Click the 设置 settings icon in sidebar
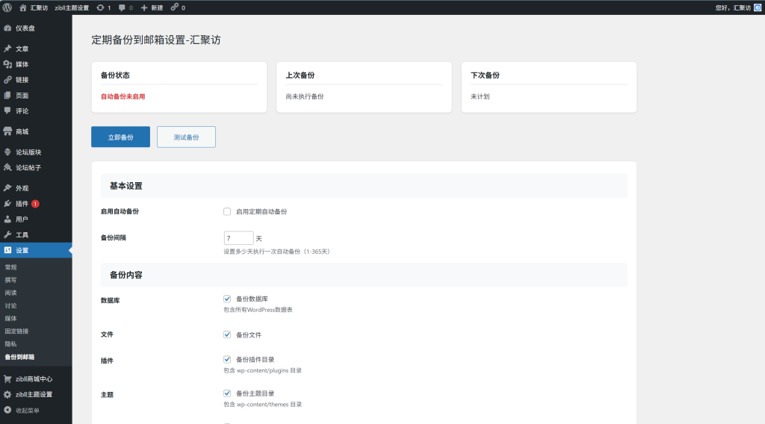The width and height of the screenshot is (765, 424). [x=7, y=251]
